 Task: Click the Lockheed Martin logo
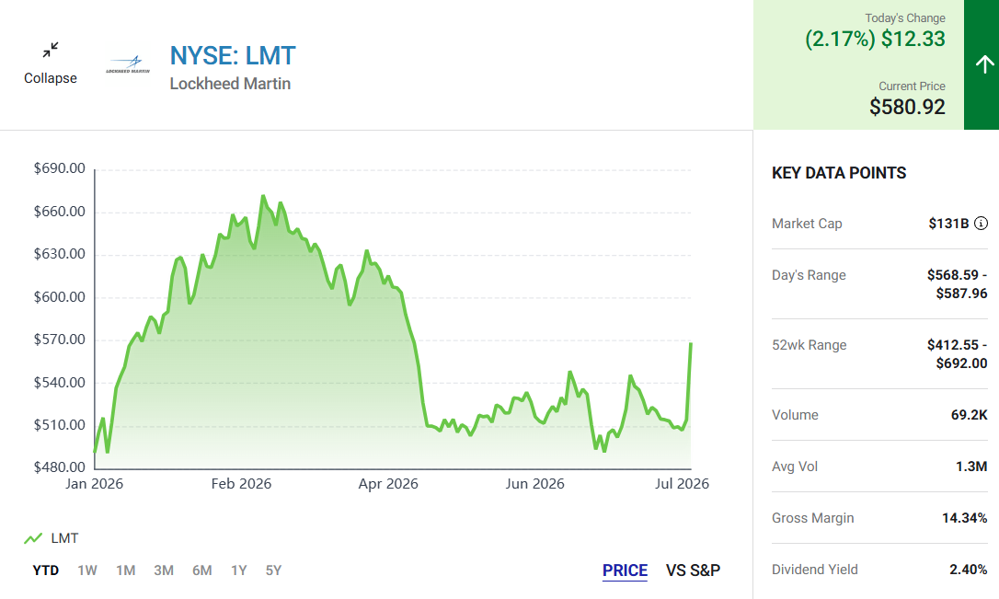click(x=128, y=64)
